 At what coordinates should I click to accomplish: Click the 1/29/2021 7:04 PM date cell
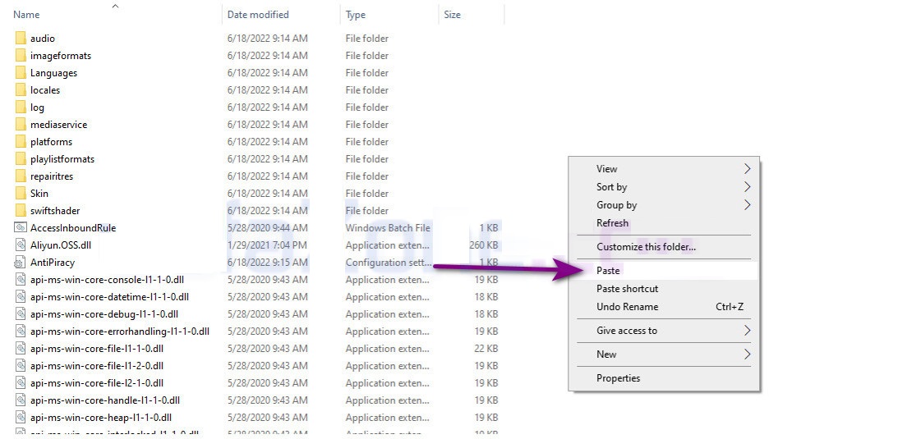pyautogui.click(x=267, y=245)
